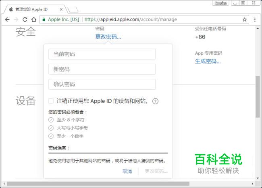
Task: Click the 安全 section heading
Action: pos(26,32)
